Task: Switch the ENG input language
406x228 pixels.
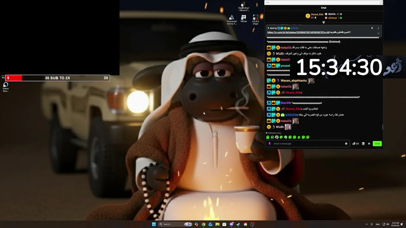Action: (x=378, y=224)
